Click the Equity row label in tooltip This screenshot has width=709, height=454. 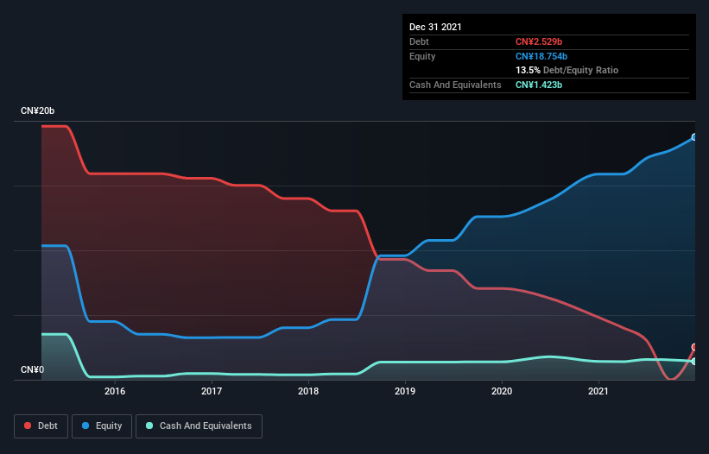click(x=422, y=56)
